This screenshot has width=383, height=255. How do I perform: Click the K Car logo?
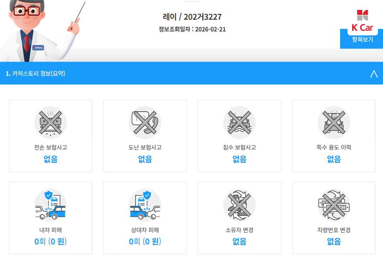(x=362, y=21)
